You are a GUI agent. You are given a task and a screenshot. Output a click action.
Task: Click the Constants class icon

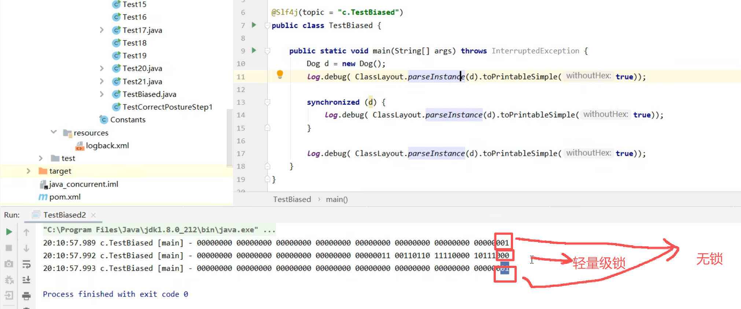pyautogui.click(x=104, y=120)
